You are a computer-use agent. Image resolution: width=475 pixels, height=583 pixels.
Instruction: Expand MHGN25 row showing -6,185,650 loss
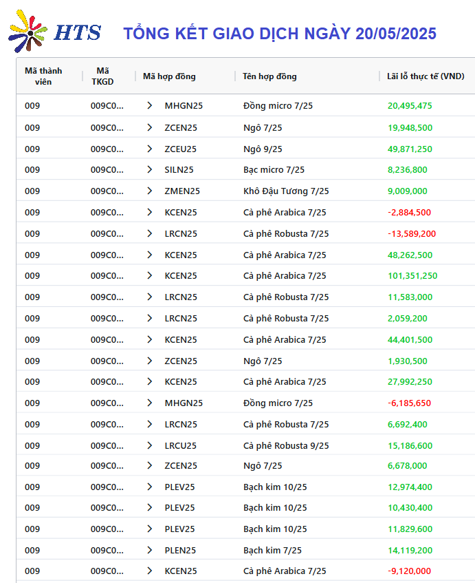149,403
